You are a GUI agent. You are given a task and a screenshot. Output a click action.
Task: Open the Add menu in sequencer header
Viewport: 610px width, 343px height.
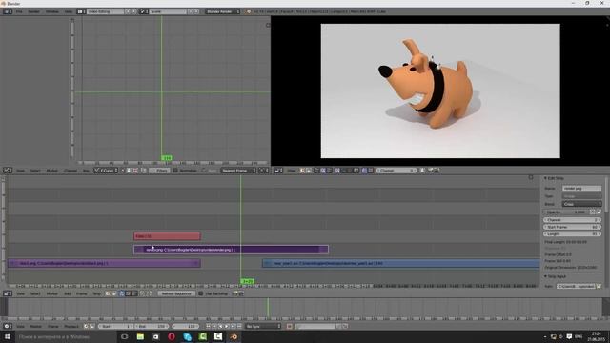(68, 293)
